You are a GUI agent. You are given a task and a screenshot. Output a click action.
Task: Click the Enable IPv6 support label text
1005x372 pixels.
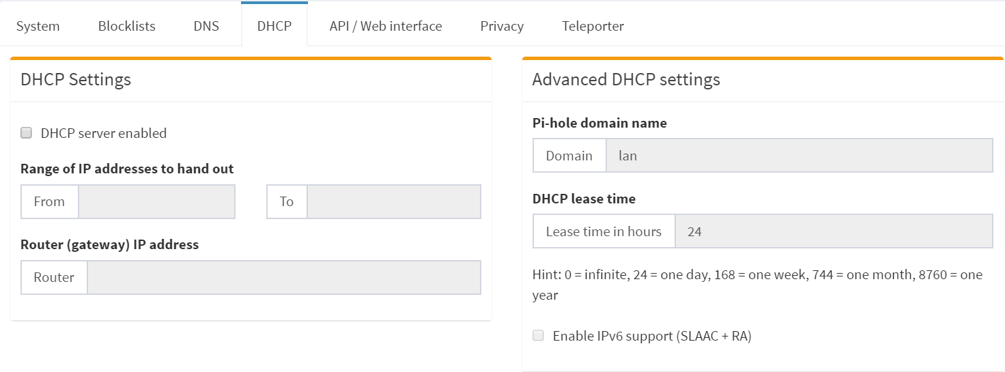pyautogui.click(x=652, y=336)
